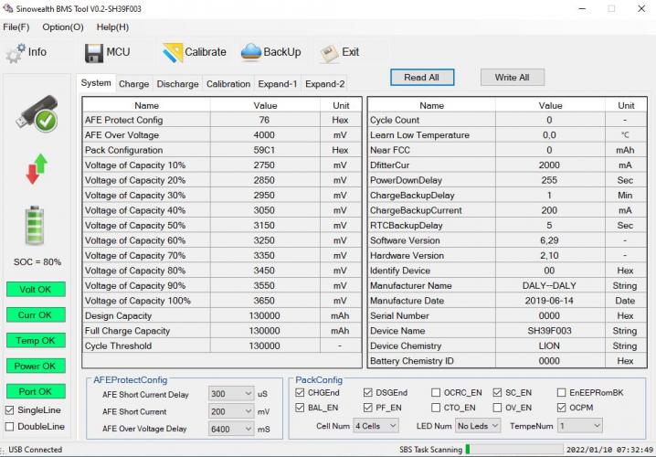Expand the LED Num dropdown
The height and width of the screenshot is (457, 656).
point(479,426)
